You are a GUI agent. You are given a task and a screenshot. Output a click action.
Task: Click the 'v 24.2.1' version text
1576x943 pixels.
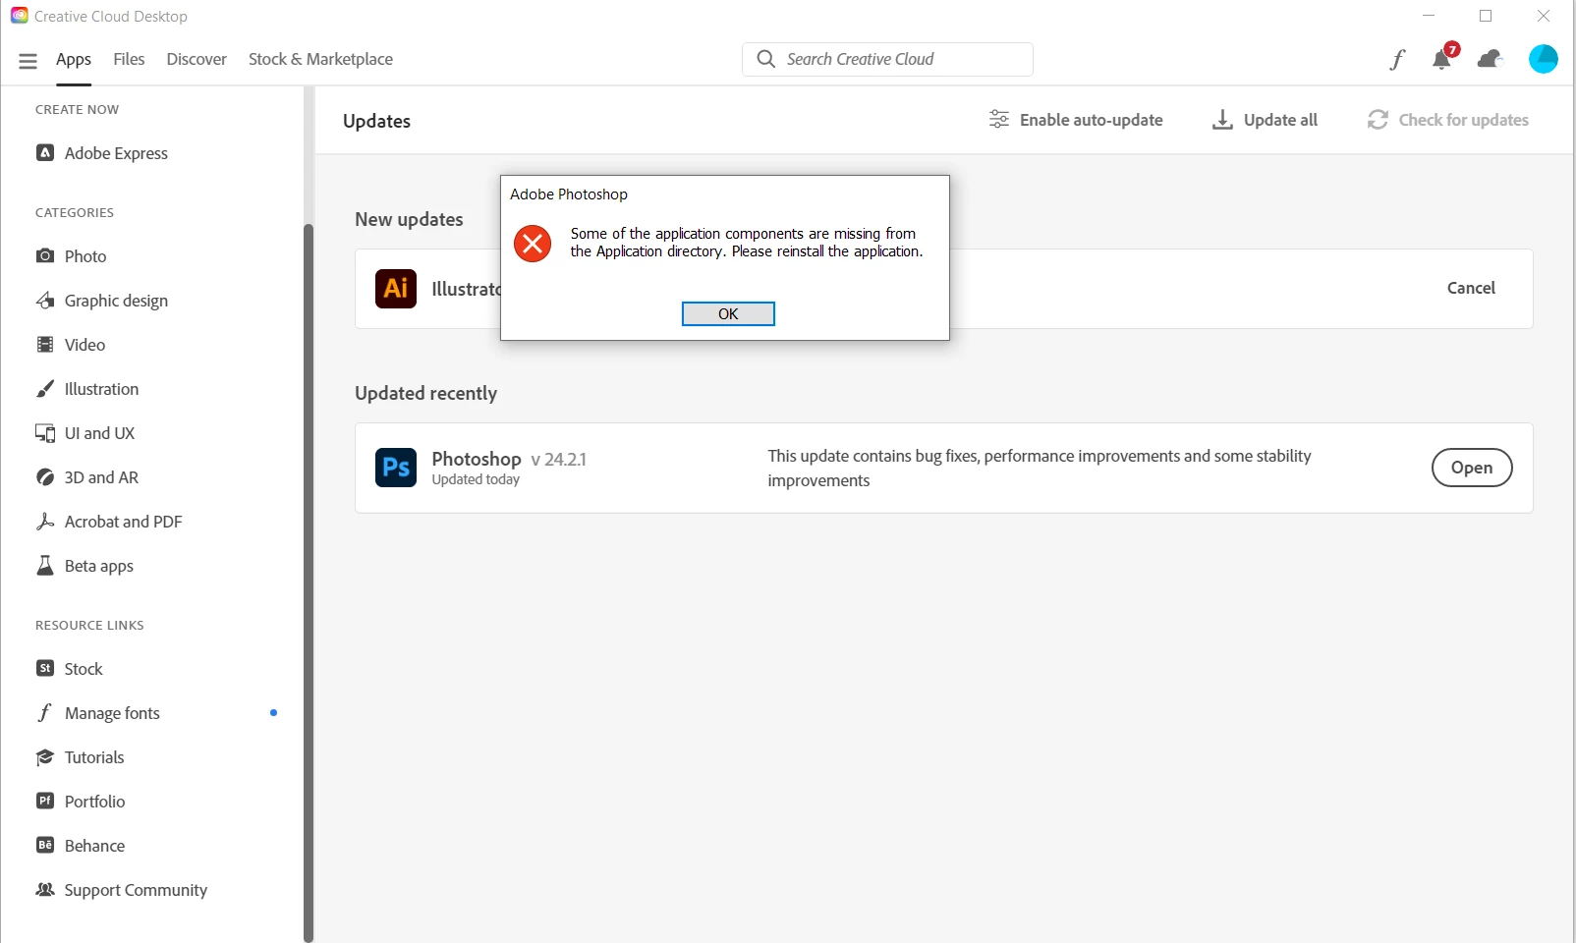pyautogui.click(x=558, y=460)
